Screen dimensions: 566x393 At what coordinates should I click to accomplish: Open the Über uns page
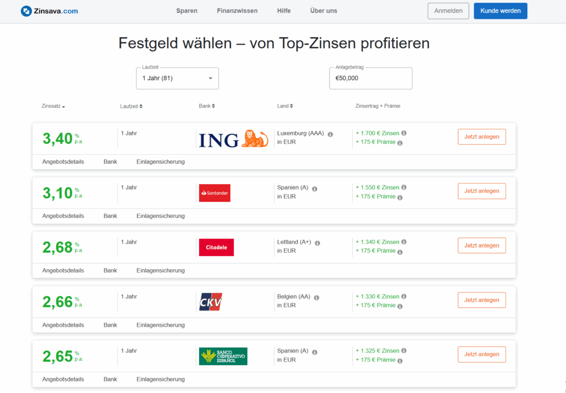tap(323, 11)
